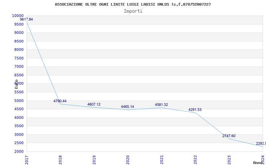Screen dimensions: 266x166
Task: Click the 3000 y-axis tick label
Action: [x=19, y=134]
